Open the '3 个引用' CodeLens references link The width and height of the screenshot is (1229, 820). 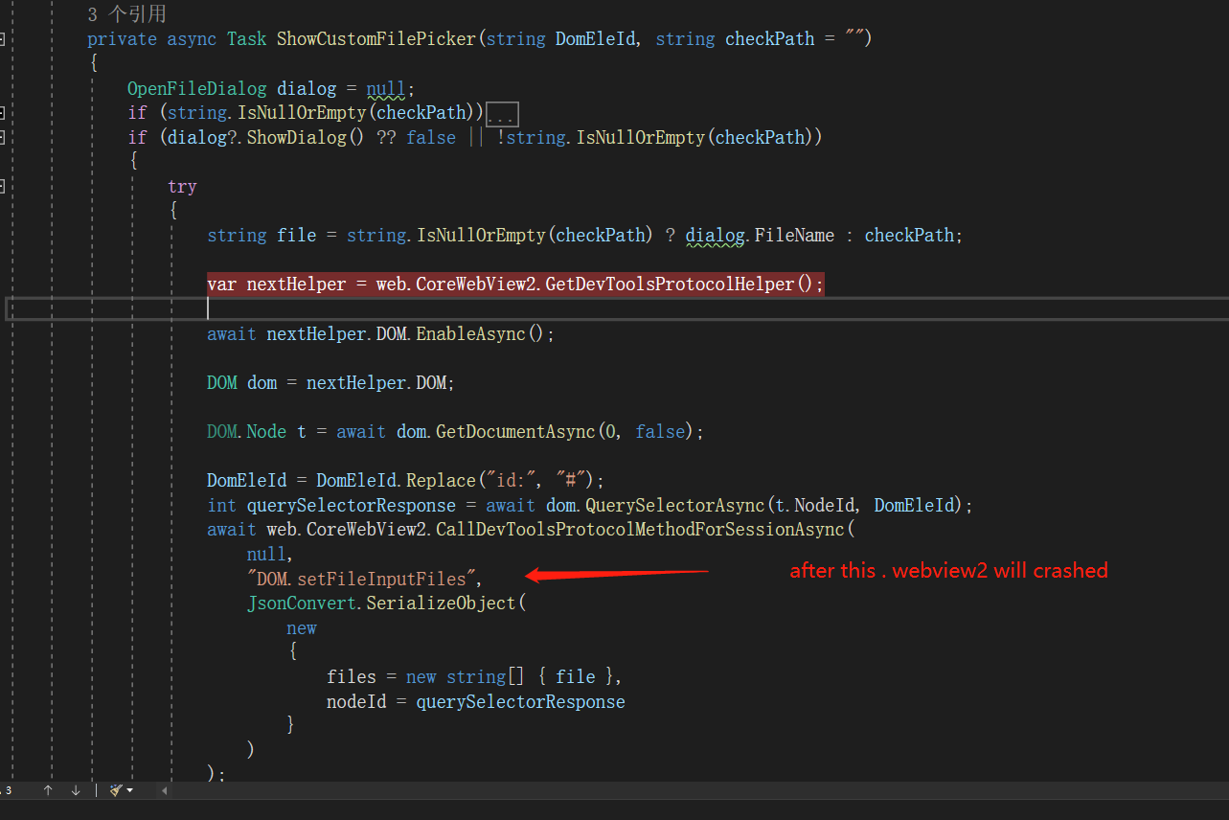tap(125, 13)
